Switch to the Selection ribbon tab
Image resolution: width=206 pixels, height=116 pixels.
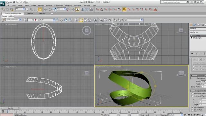tap(42, 14)
